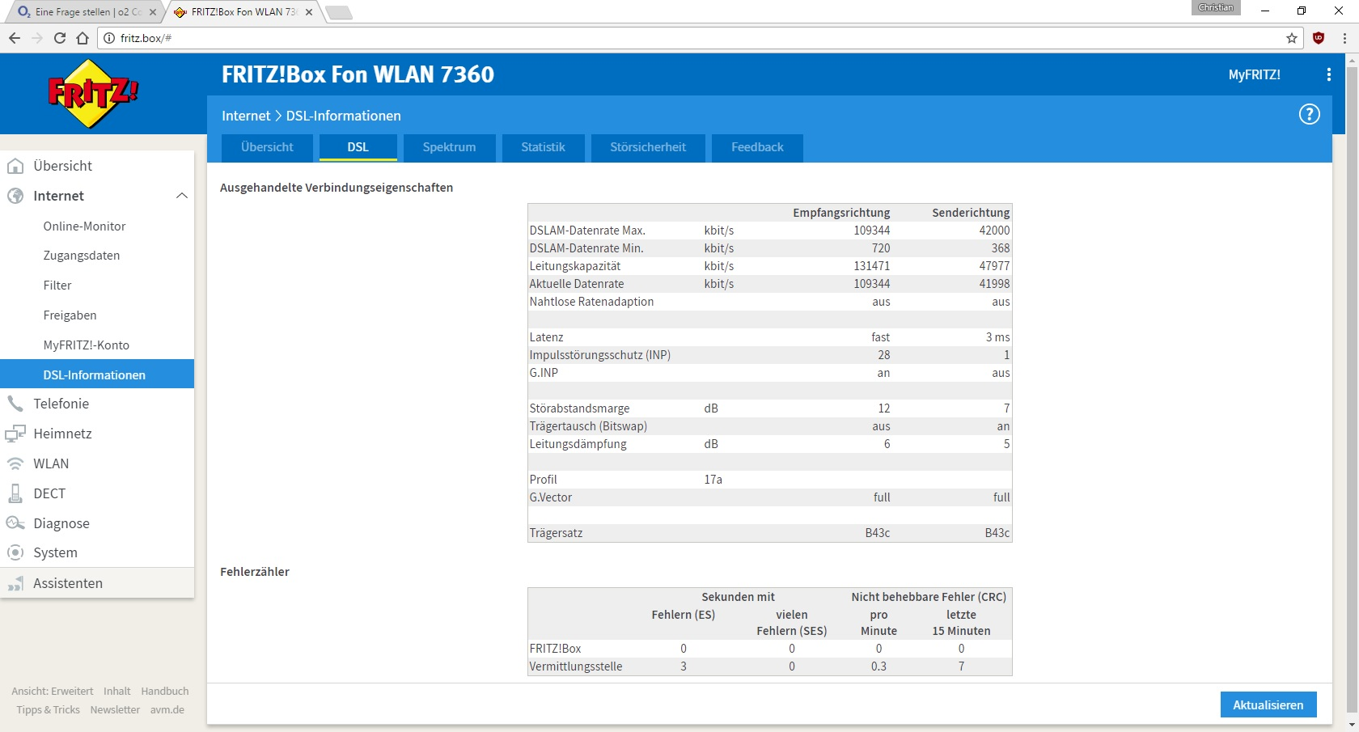Click the Aktualisieren button
The height and width of the screenshot is (732, 1359).
click(1268, 704)
